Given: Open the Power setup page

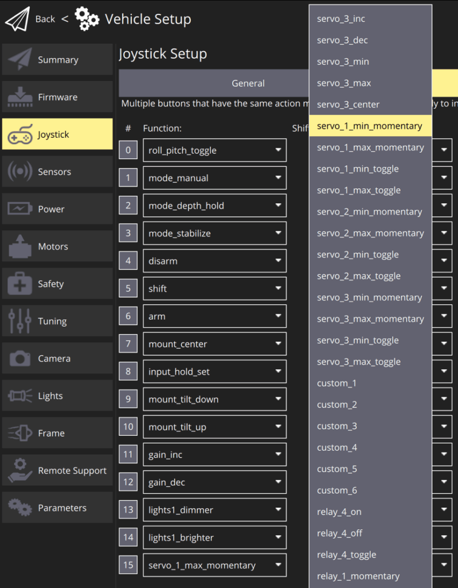Looking at the screenshot, I should click(57, 208).
